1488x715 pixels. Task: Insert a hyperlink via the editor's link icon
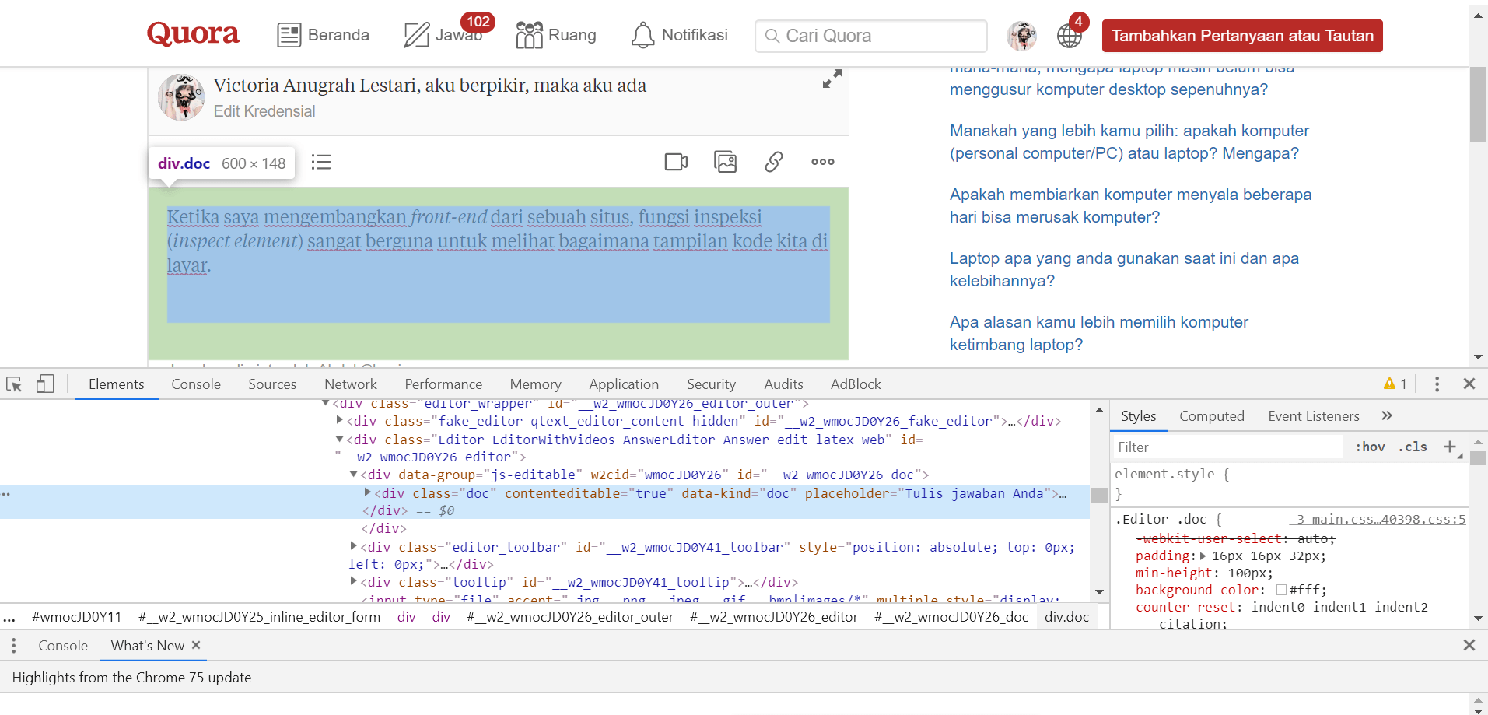pyautogui.click(x=774, y=162)
